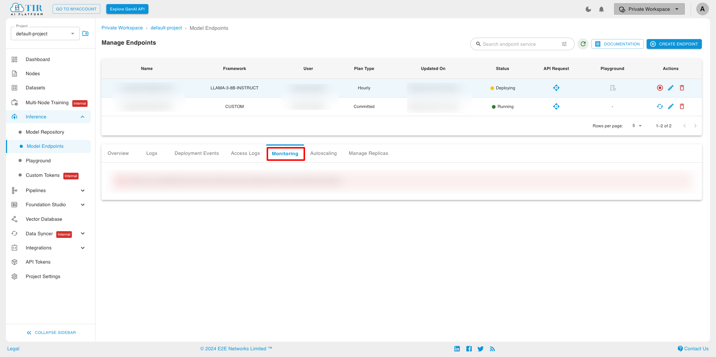Refresh endpoints list with green icon
Viewport: 716px width, 357px height.
pyautogui.click(x=583, y=44)
